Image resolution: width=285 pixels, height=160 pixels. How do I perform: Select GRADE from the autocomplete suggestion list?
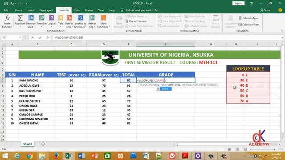(x=164, y=89)
